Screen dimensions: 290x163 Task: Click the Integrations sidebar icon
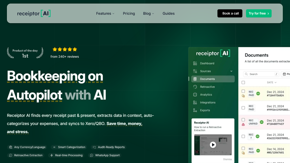(195, 102)
